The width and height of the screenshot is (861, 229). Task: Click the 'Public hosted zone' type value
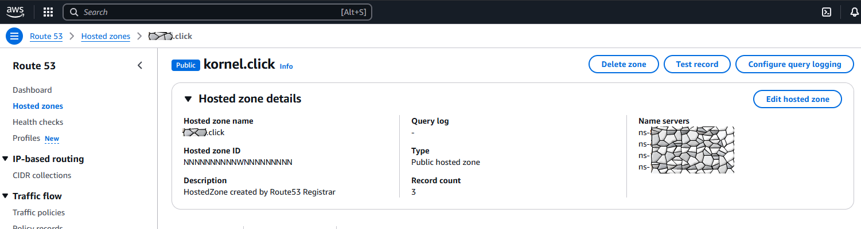(x=446, y=162)
